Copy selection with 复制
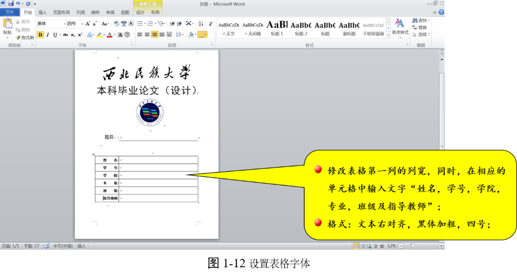 [x=23, y=30]
